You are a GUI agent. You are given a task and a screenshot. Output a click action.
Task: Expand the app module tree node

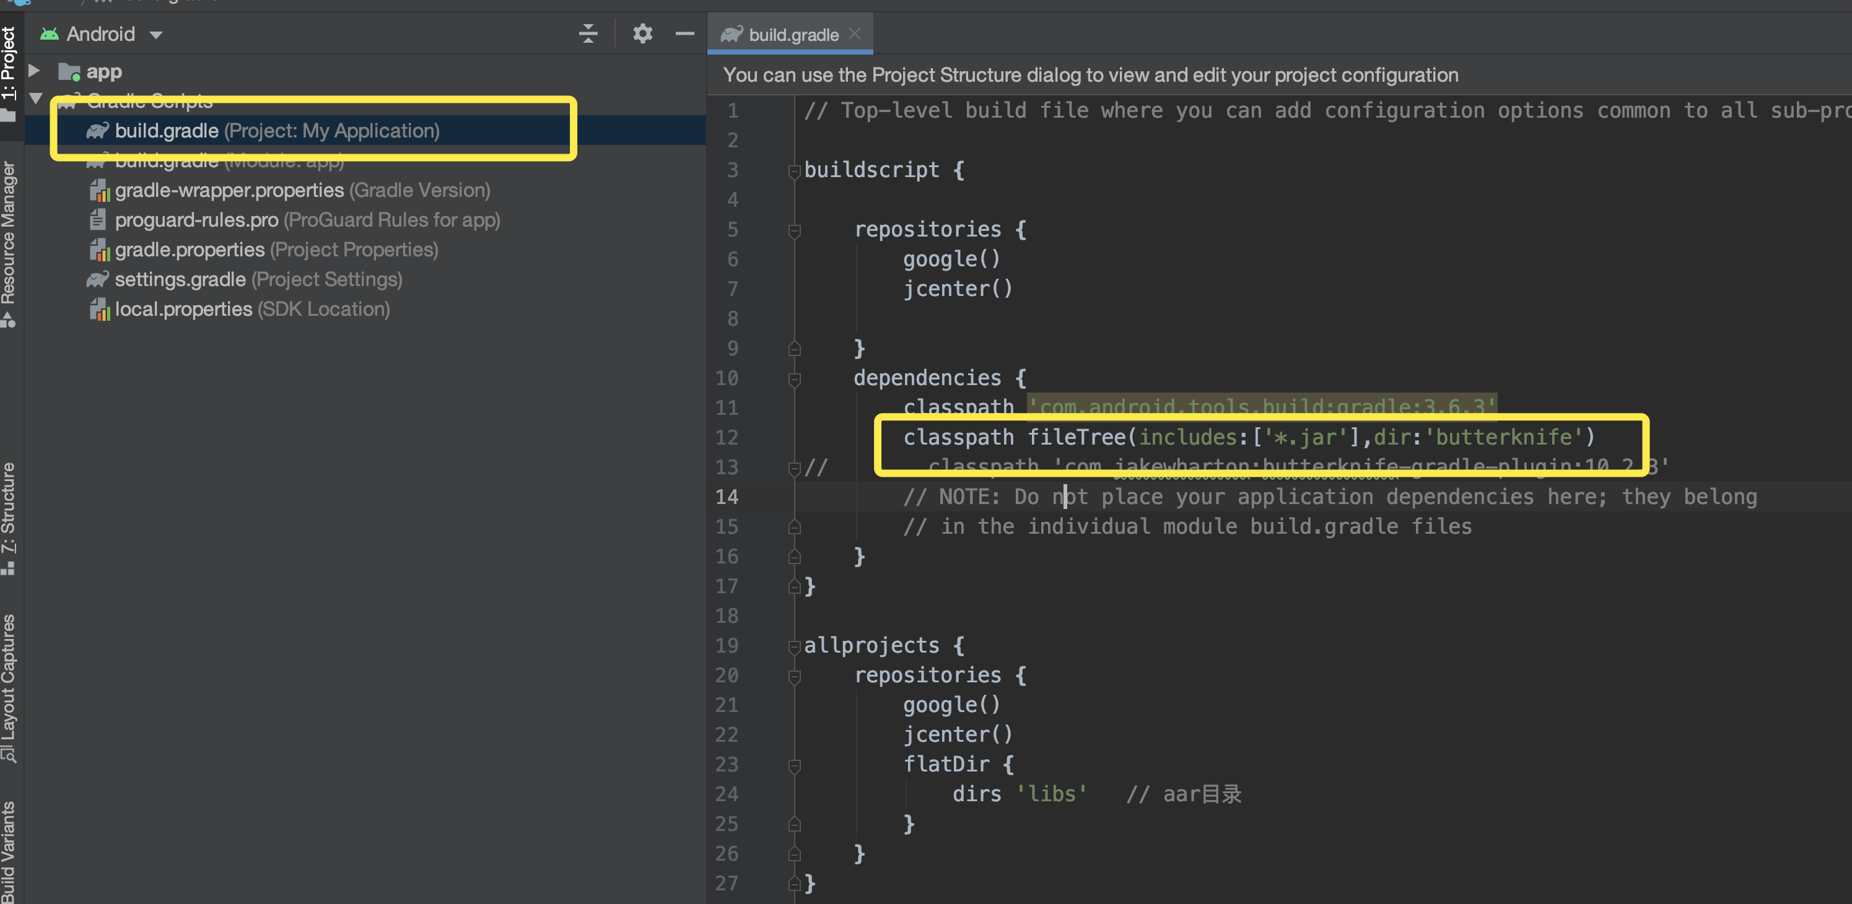click(34, 71)
